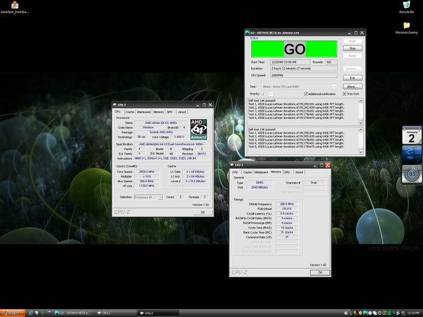Click the About... button in Orthos
The image size is (423, 317).
coord(353,86)
